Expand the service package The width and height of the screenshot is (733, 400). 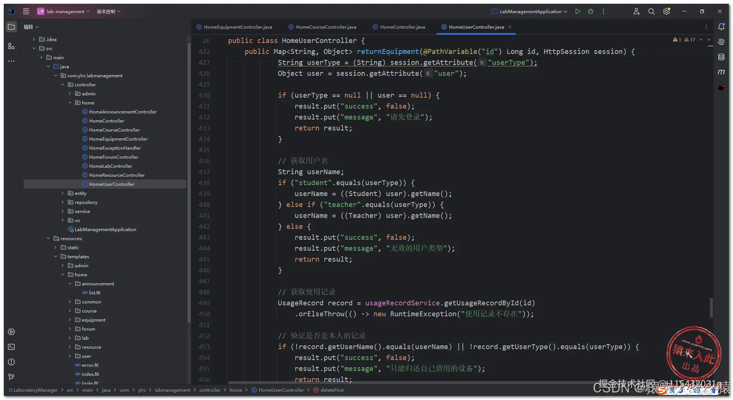[x=63, y=211]
